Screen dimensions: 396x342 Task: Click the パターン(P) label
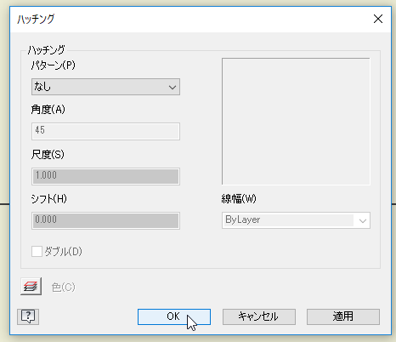(54, 66)
